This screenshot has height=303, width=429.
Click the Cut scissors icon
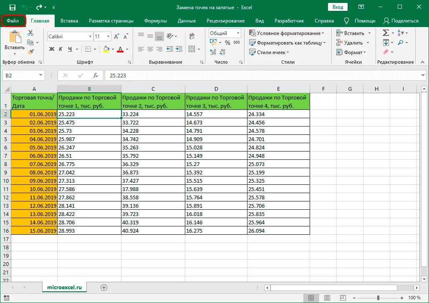30,33
